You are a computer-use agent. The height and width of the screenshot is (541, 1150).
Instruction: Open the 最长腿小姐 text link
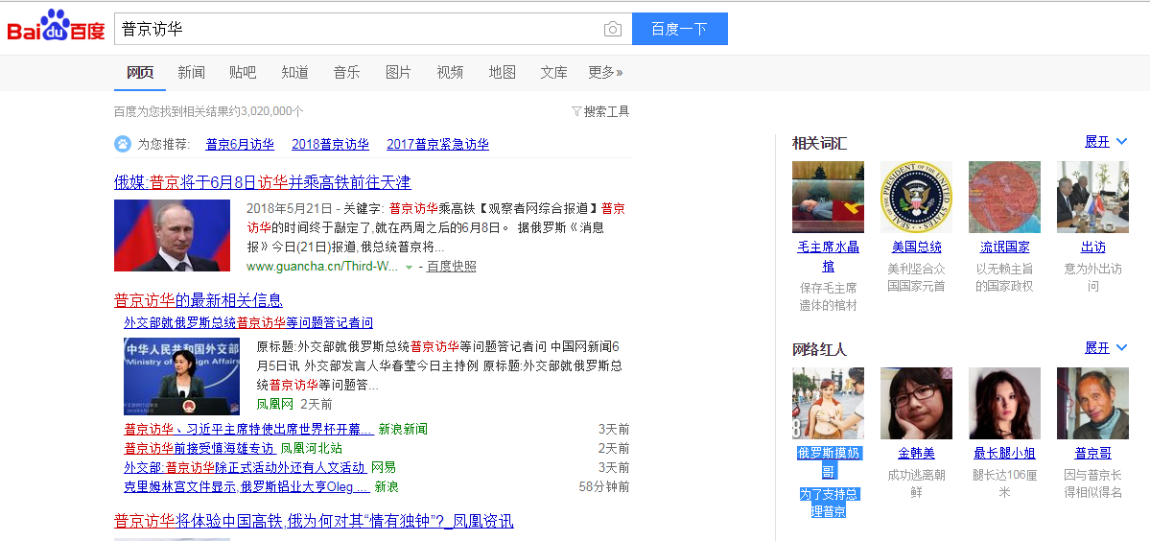(1005, 454)
